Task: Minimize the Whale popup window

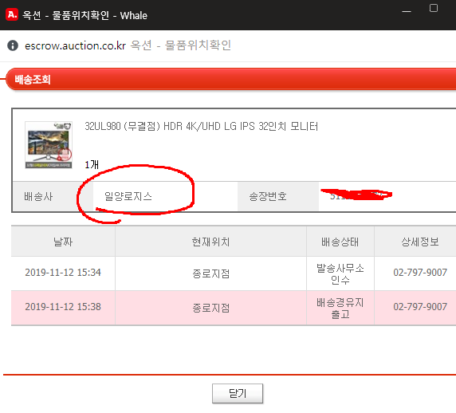Action: pos(407,12)
